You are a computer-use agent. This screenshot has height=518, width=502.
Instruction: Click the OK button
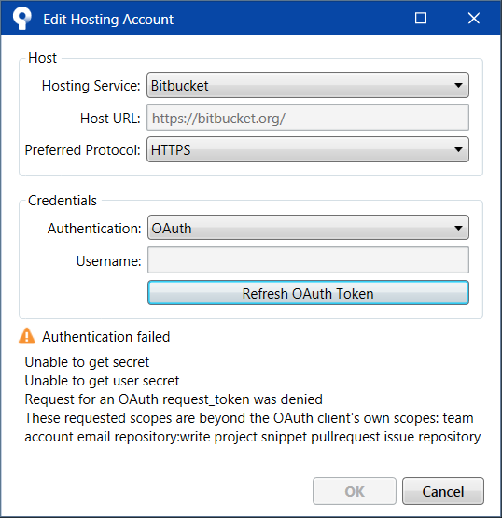tap(355, 491)
